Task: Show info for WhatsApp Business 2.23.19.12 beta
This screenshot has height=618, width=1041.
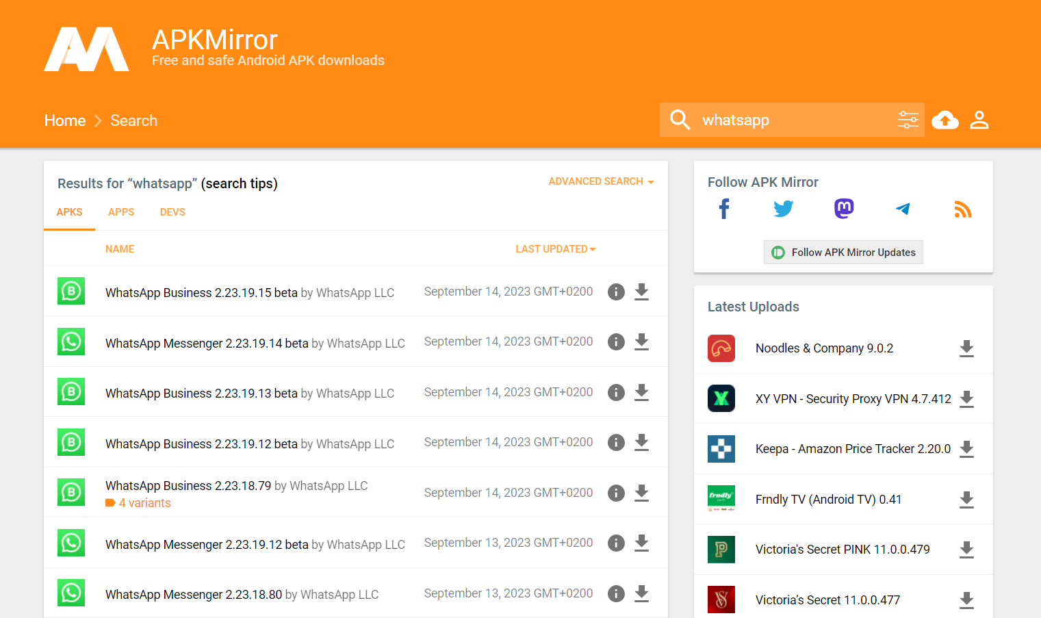Action: coord(616,442)
